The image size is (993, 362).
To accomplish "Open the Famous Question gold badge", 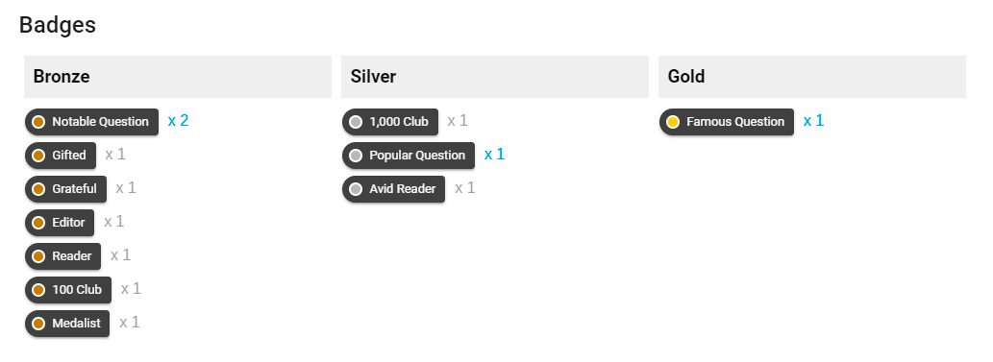I will pos(727,122).
